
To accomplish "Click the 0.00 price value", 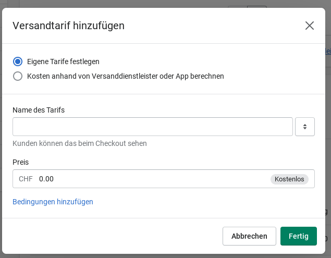I will tap(46, 179).
